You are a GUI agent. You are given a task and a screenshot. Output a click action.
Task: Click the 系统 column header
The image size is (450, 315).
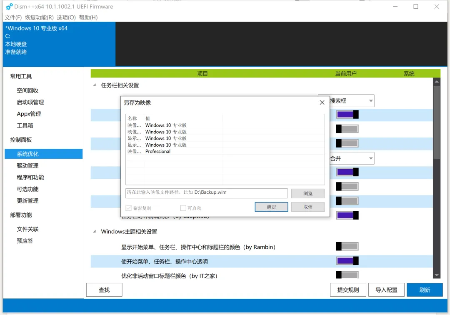coord(409,73)
